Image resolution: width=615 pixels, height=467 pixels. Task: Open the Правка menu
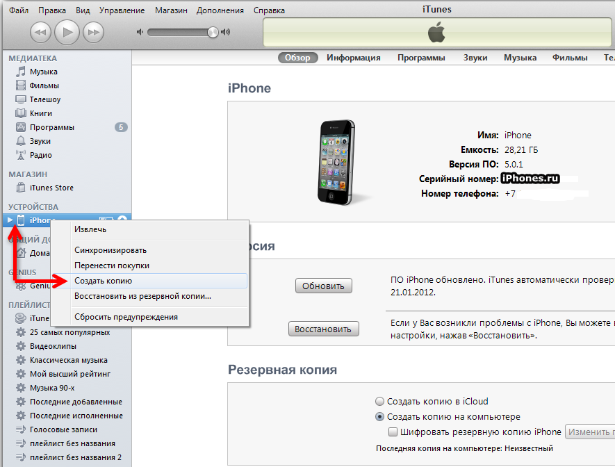(52, 10)
